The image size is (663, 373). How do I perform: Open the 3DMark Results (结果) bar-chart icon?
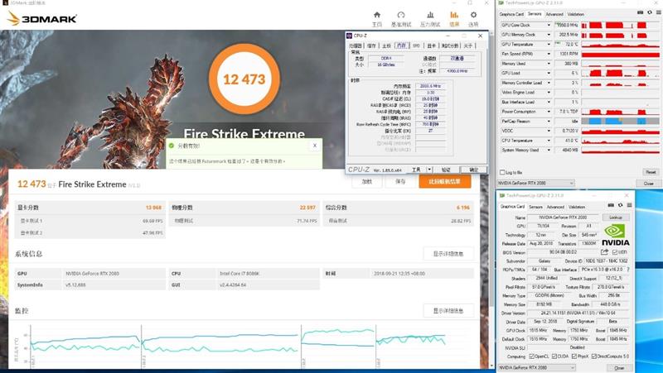tap(454, 15)
